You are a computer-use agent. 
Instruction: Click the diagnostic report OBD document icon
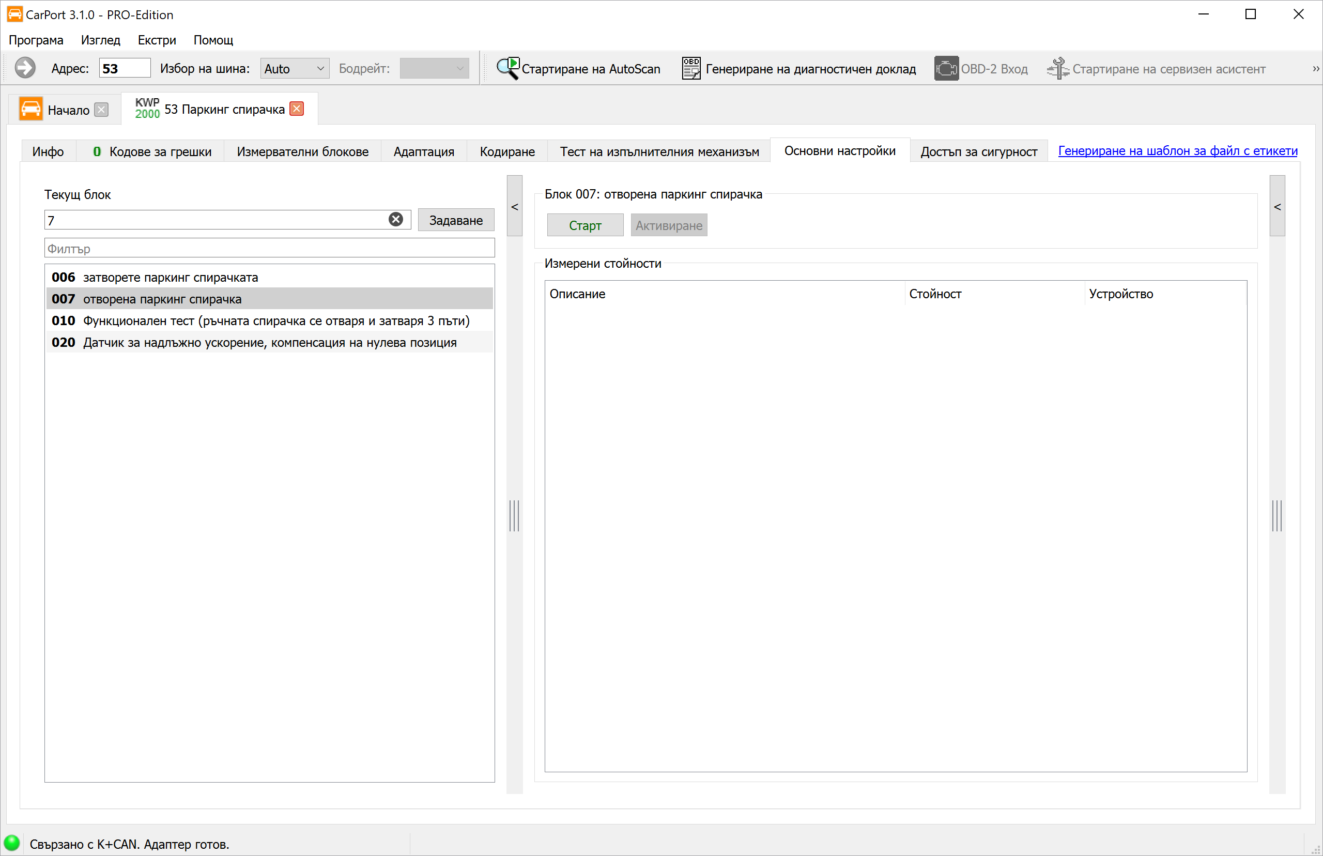point(690,68)
